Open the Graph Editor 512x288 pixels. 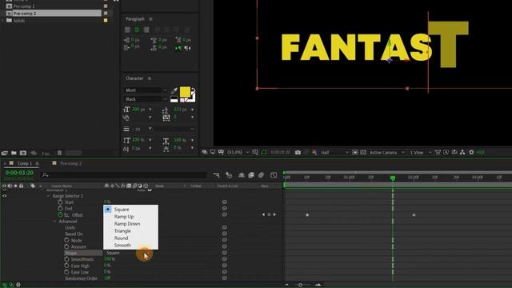point(274,175)
